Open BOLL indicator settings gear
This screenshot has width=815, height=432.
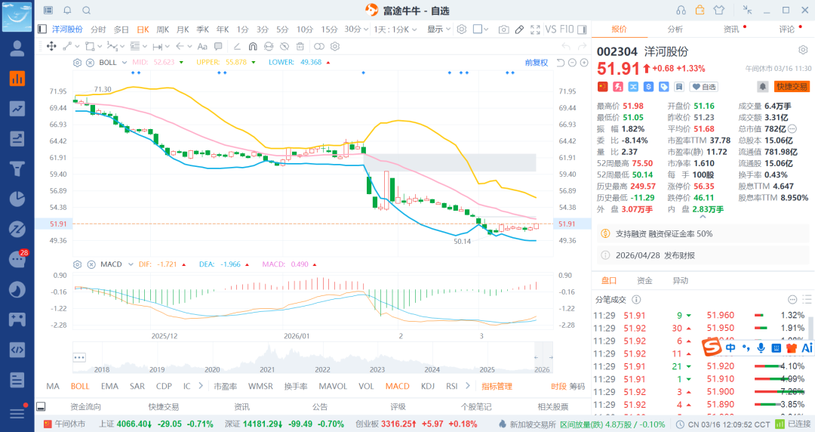pyautogui.click(x=78, y=63)
